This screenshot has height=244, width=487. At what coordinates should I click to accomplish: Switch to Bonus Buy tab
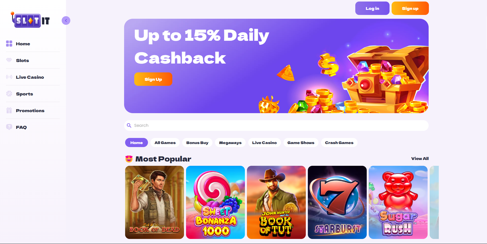tap(197, 143)
